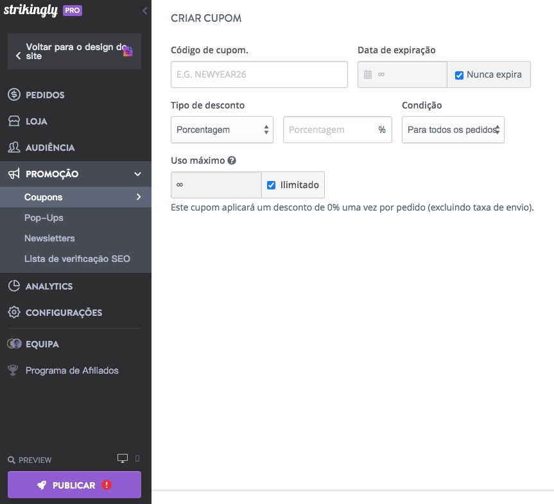Switch to desktop preview icon

point(123,458)
